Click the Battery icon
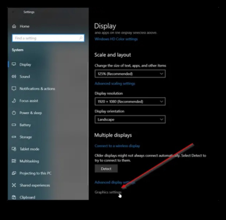 [x=14, y=125]
